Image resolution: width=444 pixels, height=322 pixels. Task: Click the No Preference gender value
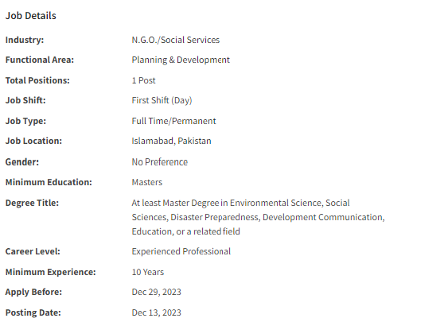(x=160, y=162)
